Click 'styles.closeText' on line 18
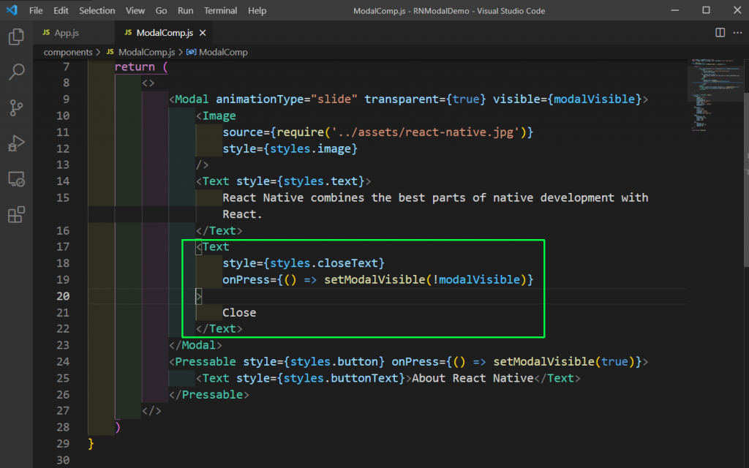 click(324, 263)
